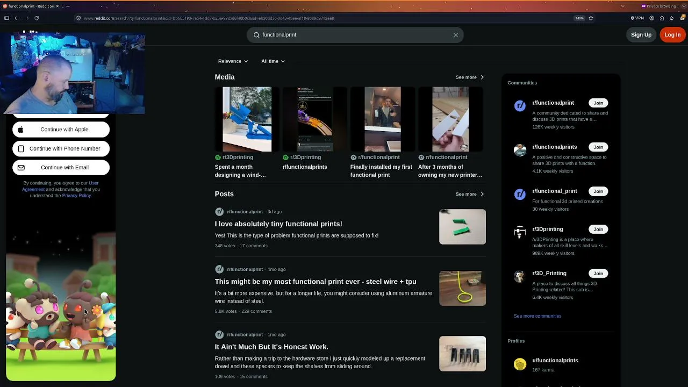Image resolution: width=688 pixels, height=387 pixels.
Task: Join the r/functionalprints community
Action: (x=598, y=147)
